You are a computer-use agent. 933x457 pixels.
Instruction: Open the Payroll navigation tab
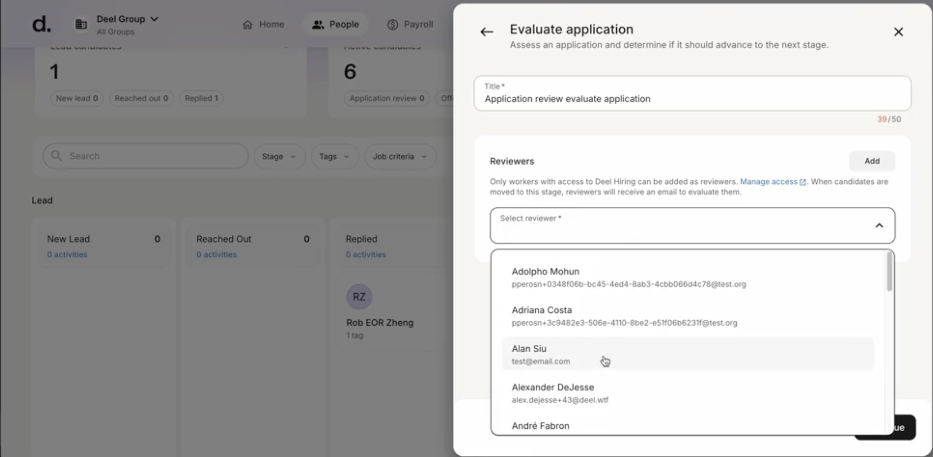pyautogui.click(x=410, y=24)
